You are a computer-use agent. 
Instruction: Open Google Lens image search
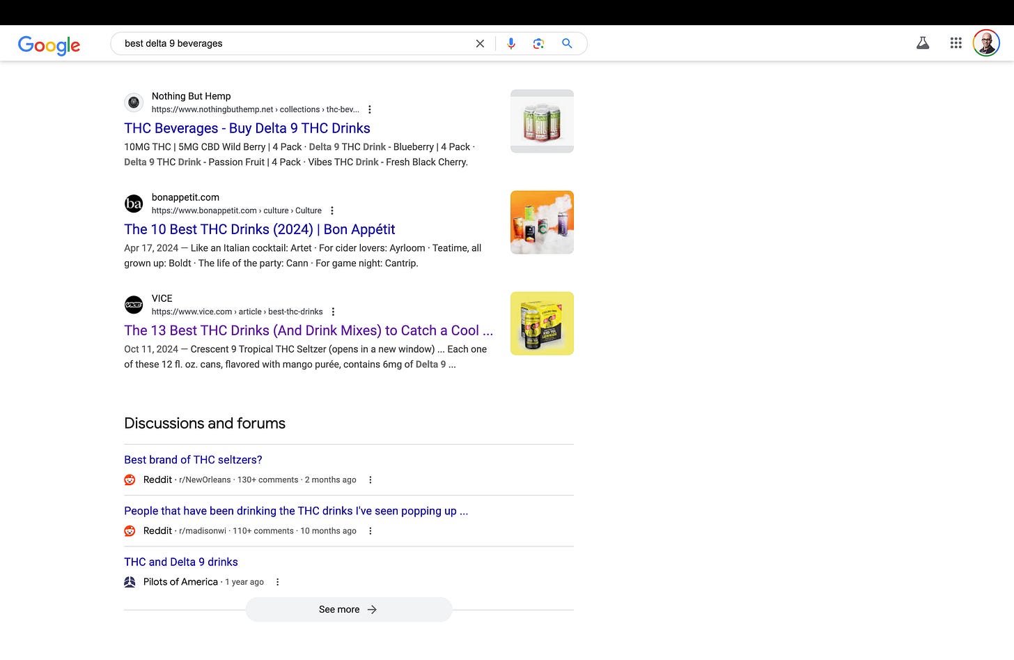[538, 43]
